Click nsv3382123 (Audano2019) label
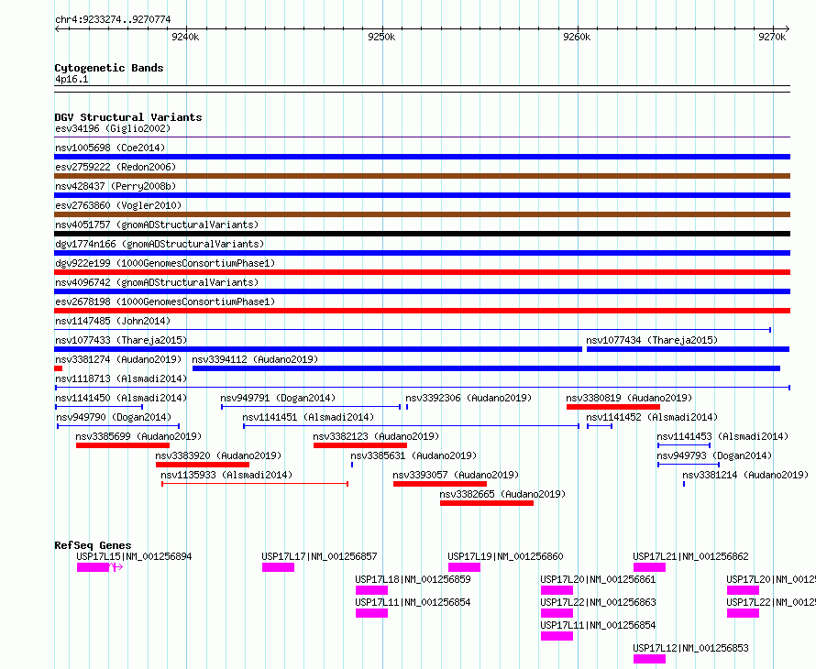Screen dimensions: 816x669 376,436
